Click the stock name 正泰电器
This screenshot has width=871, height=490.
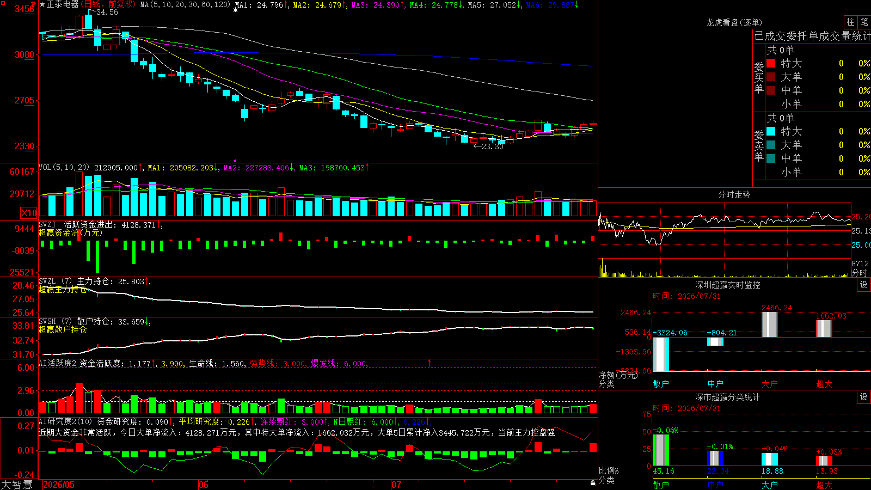click(x=63, y=4)
